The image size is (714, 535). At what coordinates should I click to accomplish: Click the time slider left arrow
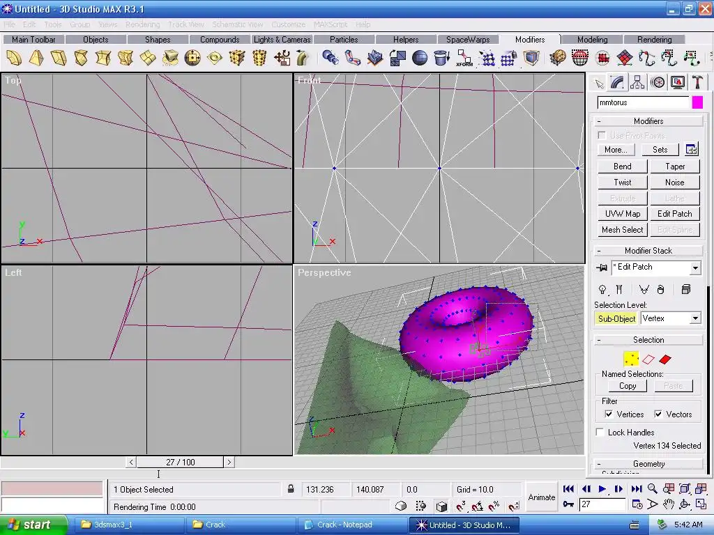point(131,463)
